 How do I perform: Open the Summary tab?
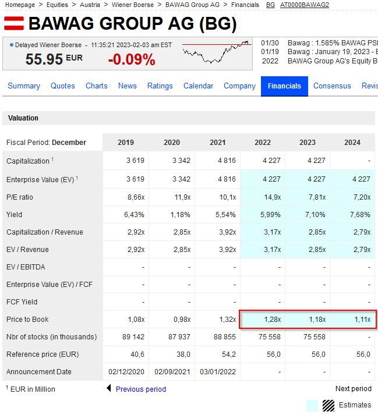[x=24, y=86]
